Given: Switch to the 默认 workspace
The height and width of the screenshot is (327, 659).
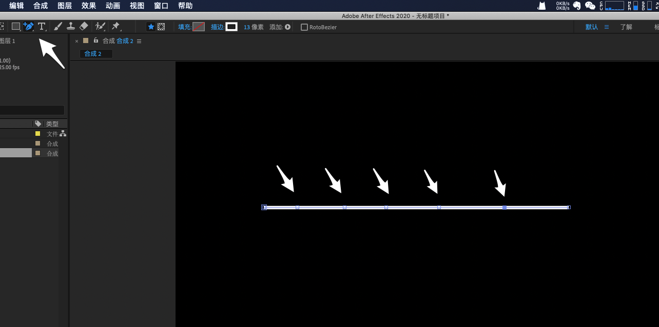Looking at the screenshot, I should click(x=592, y=27).
